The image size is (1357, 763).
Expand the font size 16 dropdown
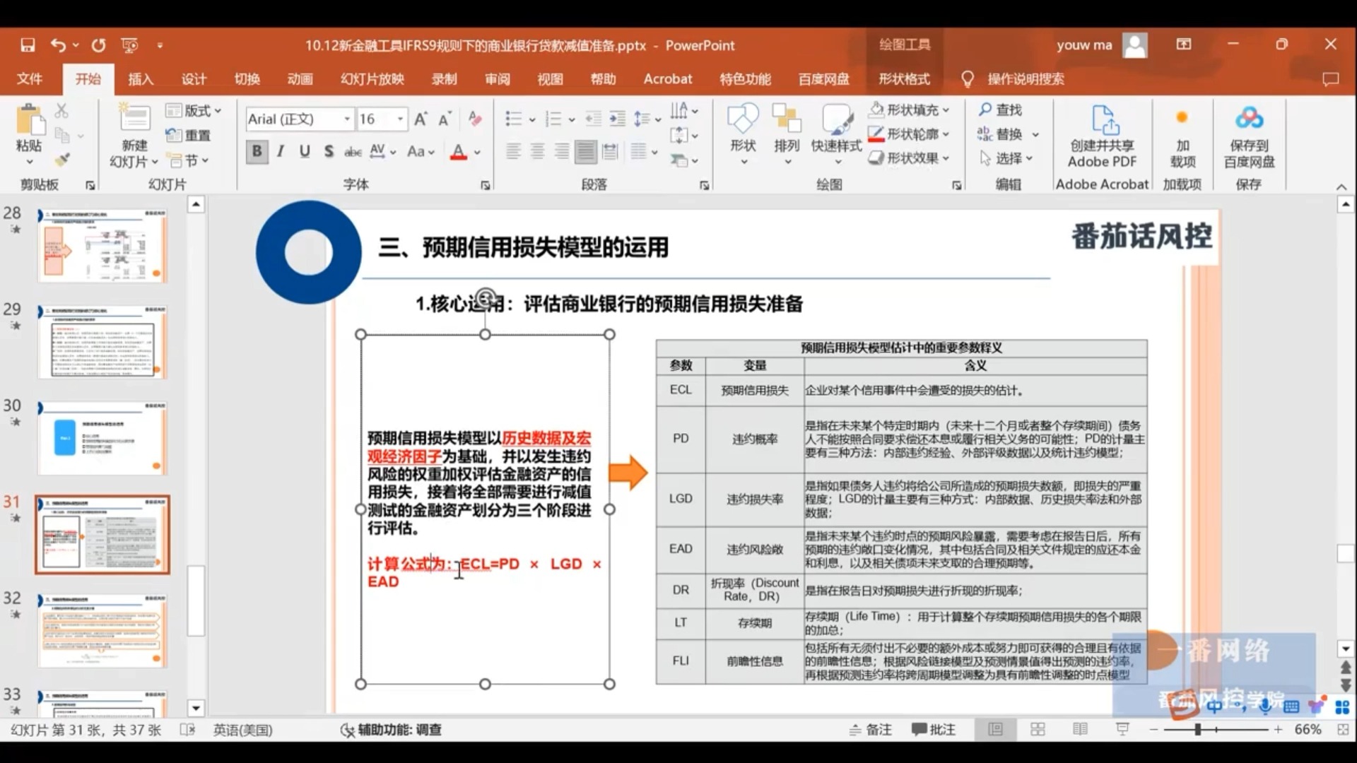point(400,119)
